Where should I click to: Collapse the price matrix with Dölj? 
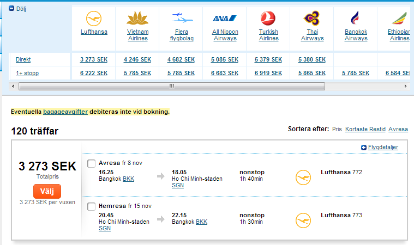point(17,9)
